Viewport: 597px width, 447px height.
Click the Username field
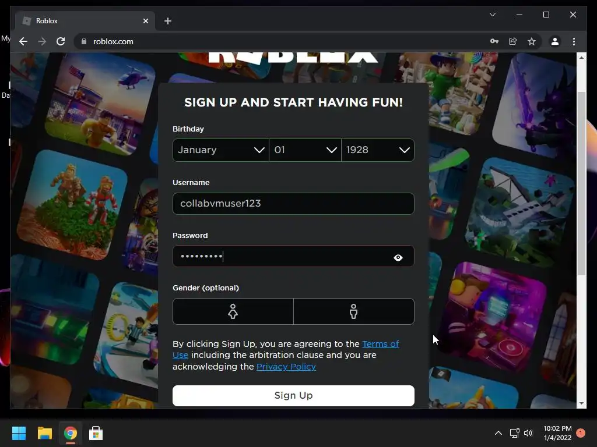293,203
